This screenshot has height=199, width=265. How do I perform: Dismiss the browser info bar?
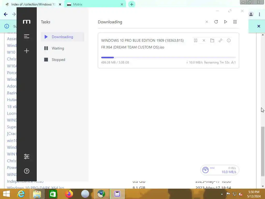259,26
